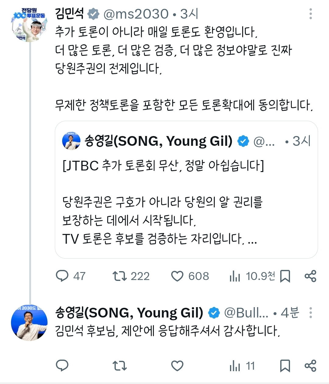View analytics showing 11 views
The width and height of the screenshot is (329, 384).
242,366
